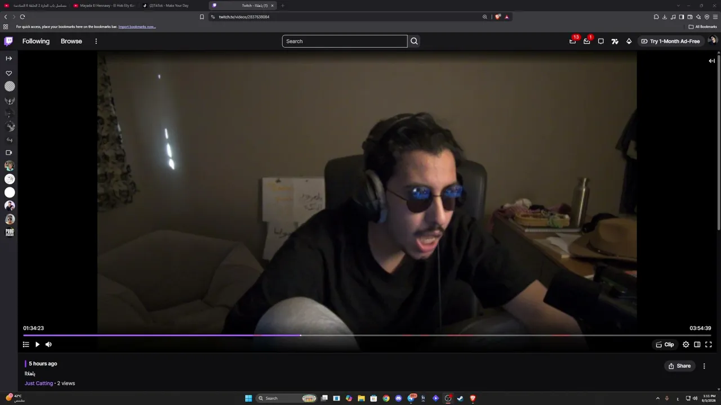Open the three-dot more menu beside Browse
This screenshot has height=405, width=721.
pyautogui.click(x=96, y=41)
